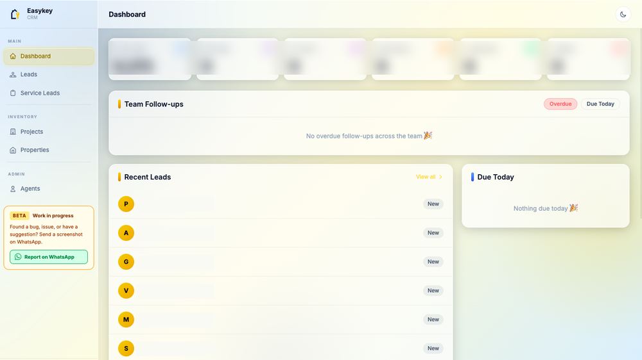Open the lead with avatar P
642x360 pixels.
[x=281, y=204]
